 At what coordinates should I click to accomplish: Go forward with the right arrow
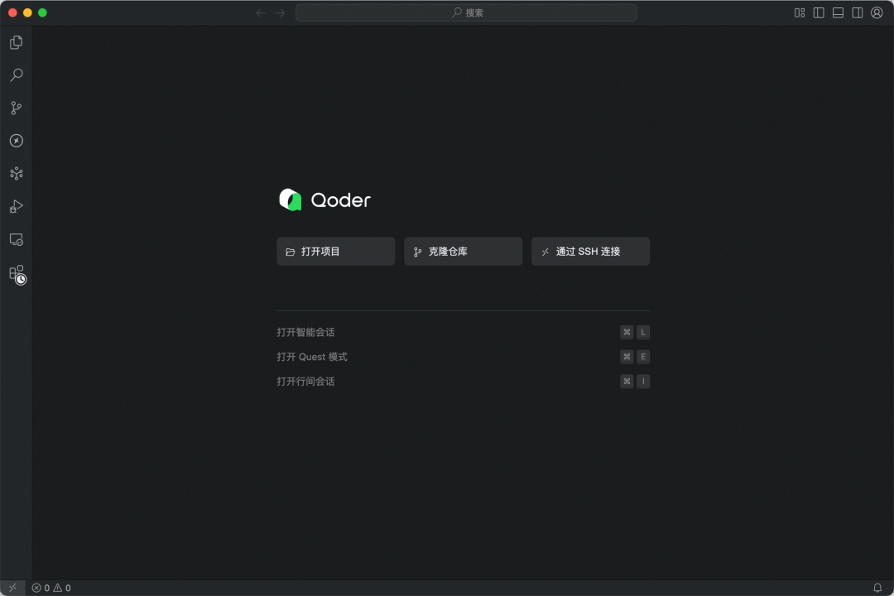click(280, 12)
